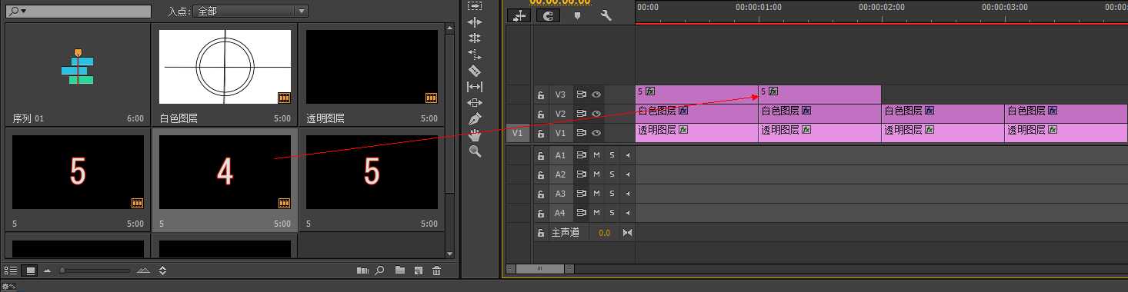Target the V2 track header label

(560, 114)
